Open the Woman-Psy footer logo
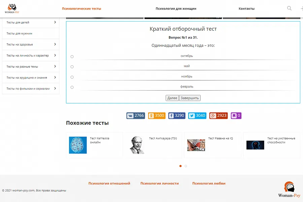The height and width of the screenshot is (202, 303). 289,190
